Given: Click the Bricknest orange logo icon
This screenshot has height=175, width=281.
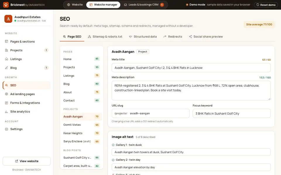Looking at the screenshot, I should 6,5.
